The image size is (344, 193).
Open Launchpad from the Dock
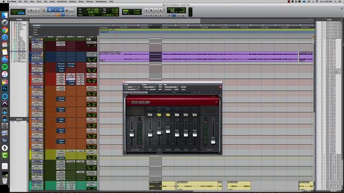(x=5, y=23)
